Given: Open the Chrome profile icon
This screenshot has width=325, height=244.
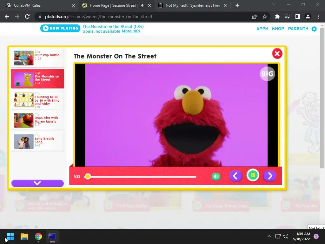Looking at the screenshot, I should coord(308,17).
